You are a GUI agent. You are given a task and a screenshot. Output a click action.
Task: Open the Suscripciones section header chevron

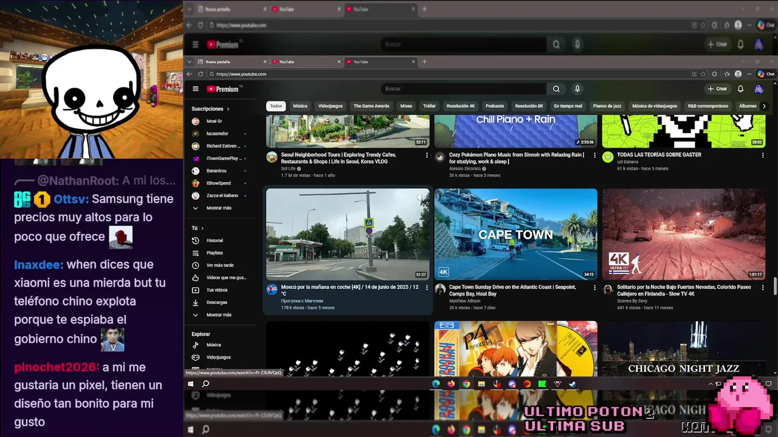229,109
